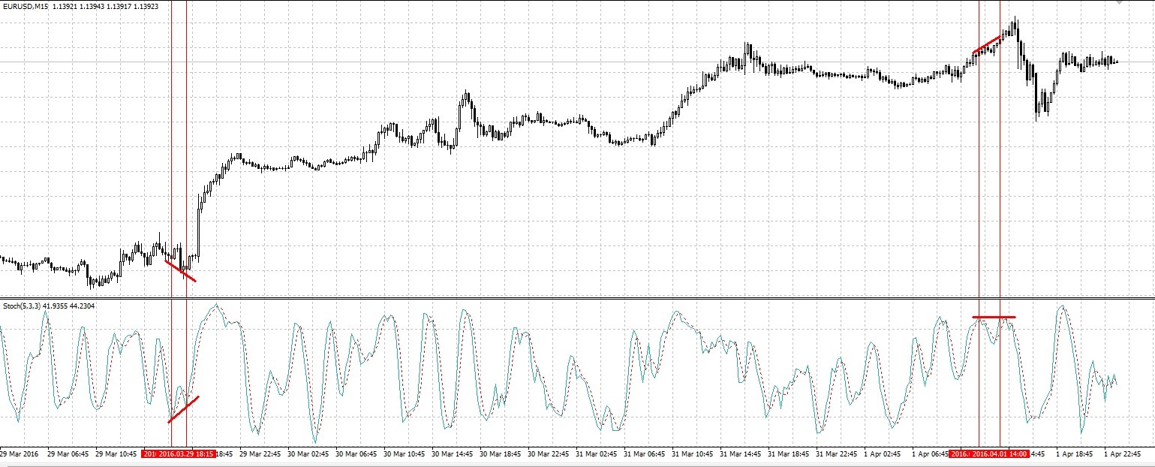Viewport: 1155px width, 467px height.
Task: Click the 31 Mar 14:45 time axis label
Action: (741, 454)
